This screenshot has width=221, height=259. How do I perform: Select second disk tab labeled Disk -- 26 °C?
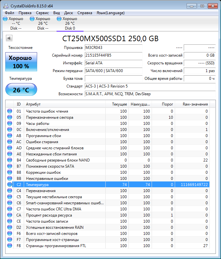43,23
